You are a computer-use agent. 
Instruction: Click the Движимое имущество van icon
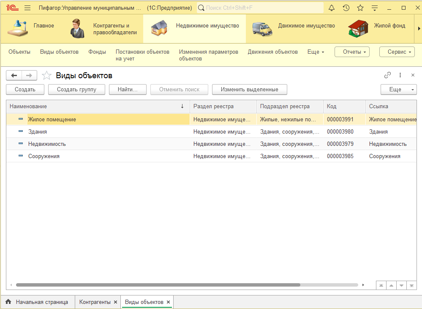[262, 29]
